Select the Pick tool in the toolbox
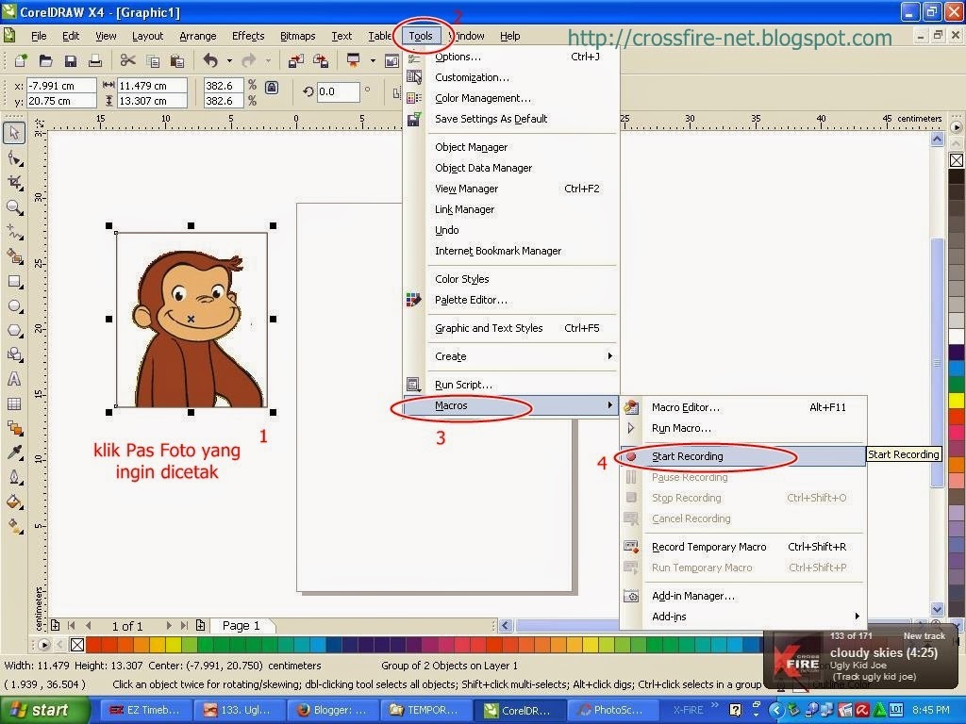The width and height of the screenshot is (966, 724). point(14,133)
